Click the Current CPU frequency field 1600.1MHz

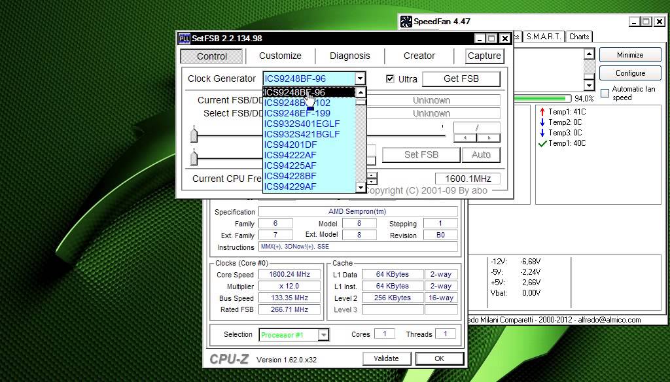click(x=467, y=179)
